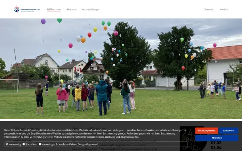
Task: Toggle the Notwendig cookie checkbox
Action: (x=7, y=145)
